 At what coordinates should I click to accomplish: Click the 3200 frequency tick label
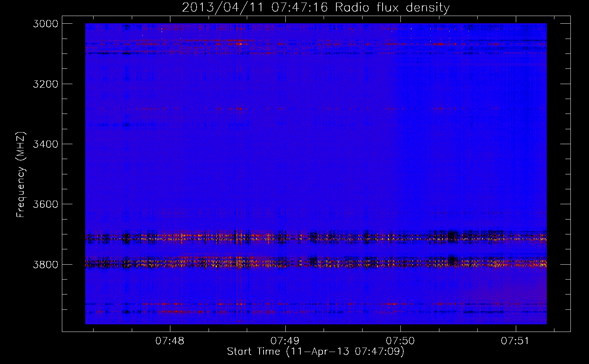(x=46, y=84)
